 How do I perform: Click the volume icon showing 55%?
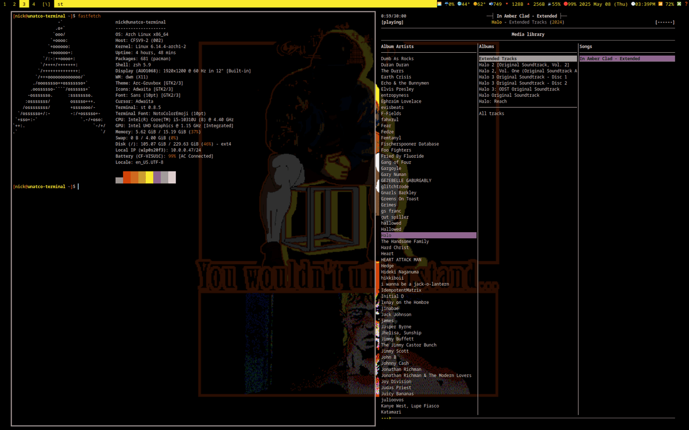tap(549, 4)
